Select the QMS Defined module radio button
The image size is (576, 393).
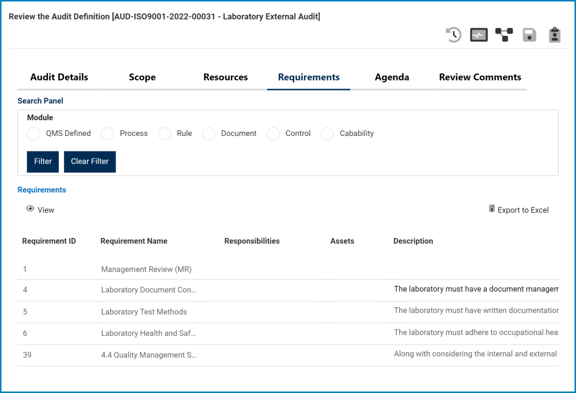point(33,134)
